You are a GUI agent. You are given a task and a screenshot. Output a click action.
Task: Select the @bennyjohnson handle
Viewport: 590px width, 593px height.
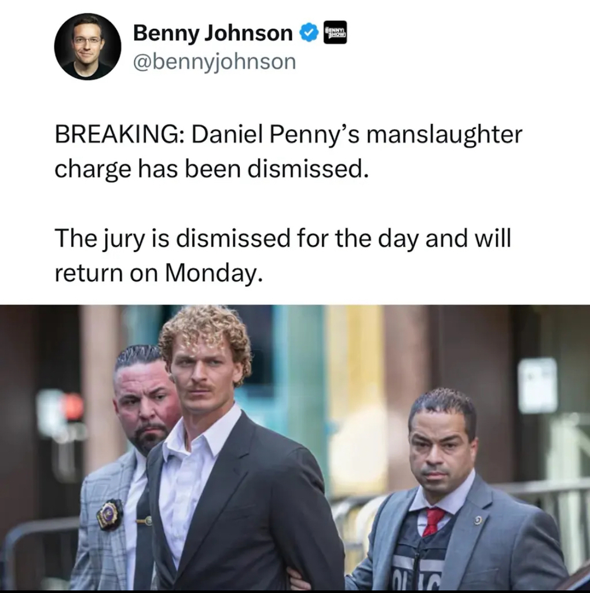214,61
